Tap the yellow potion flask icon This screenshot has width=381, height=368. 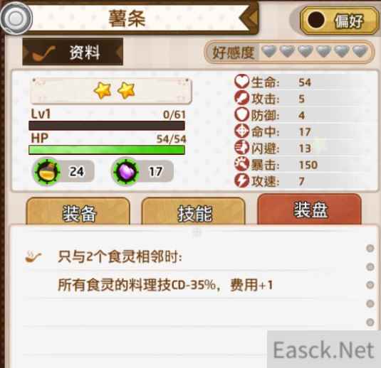coord(47,172)
